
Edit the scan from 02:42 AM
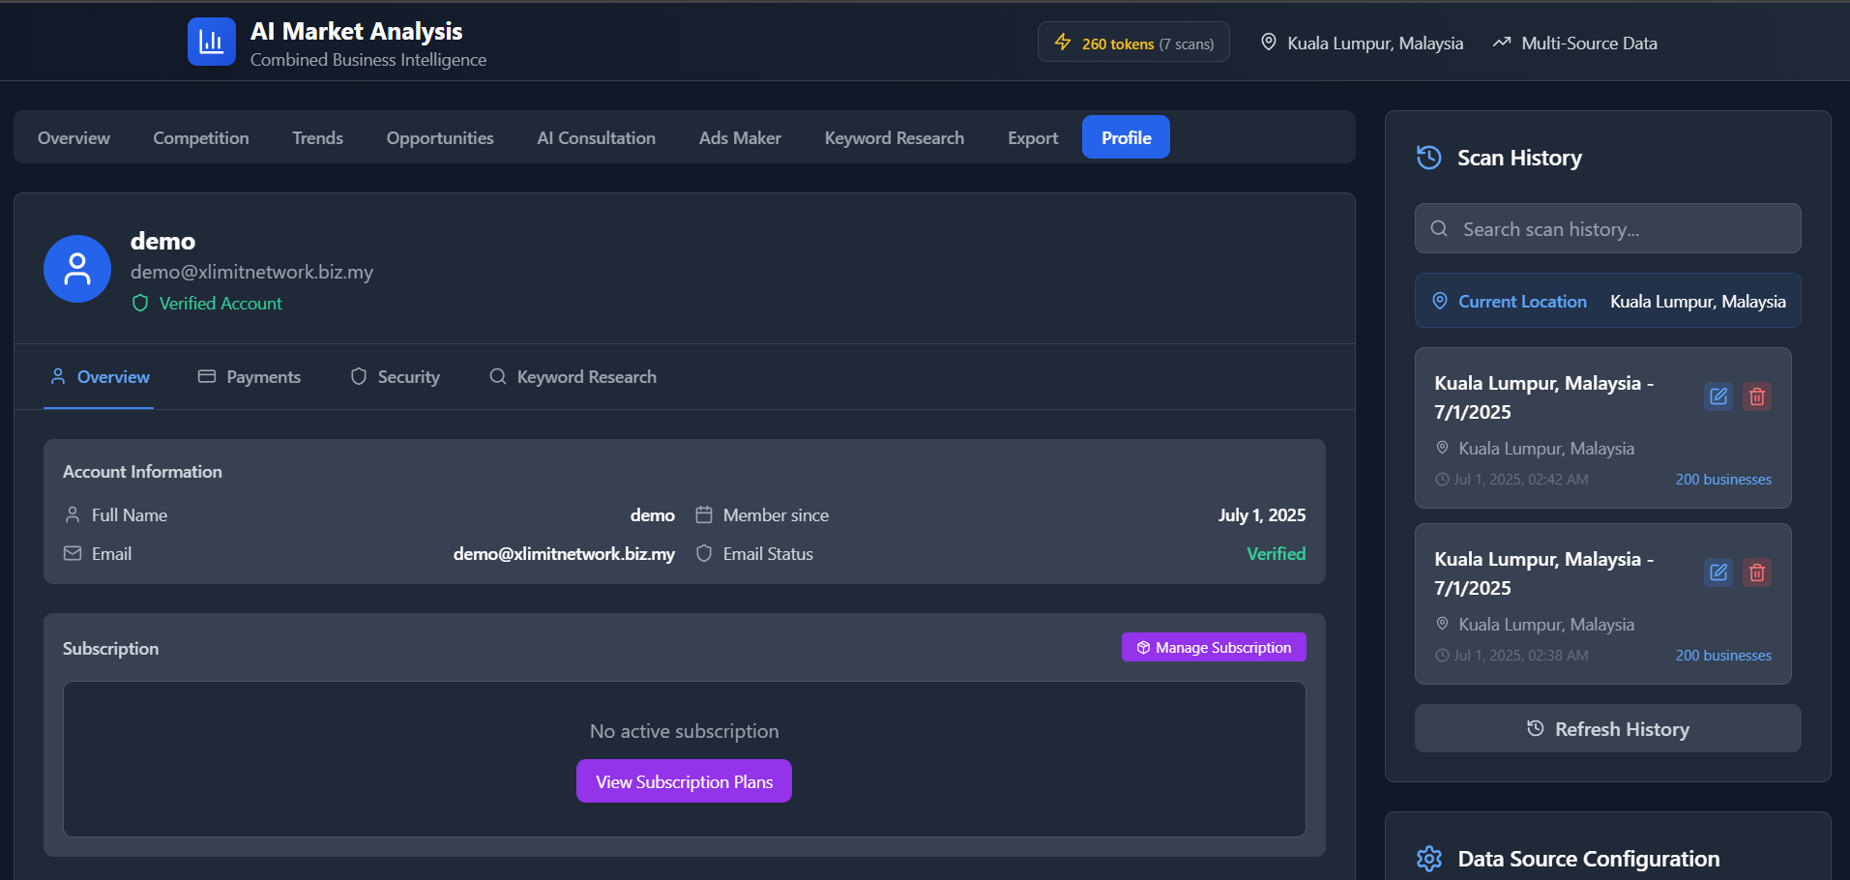[1718, 396]
